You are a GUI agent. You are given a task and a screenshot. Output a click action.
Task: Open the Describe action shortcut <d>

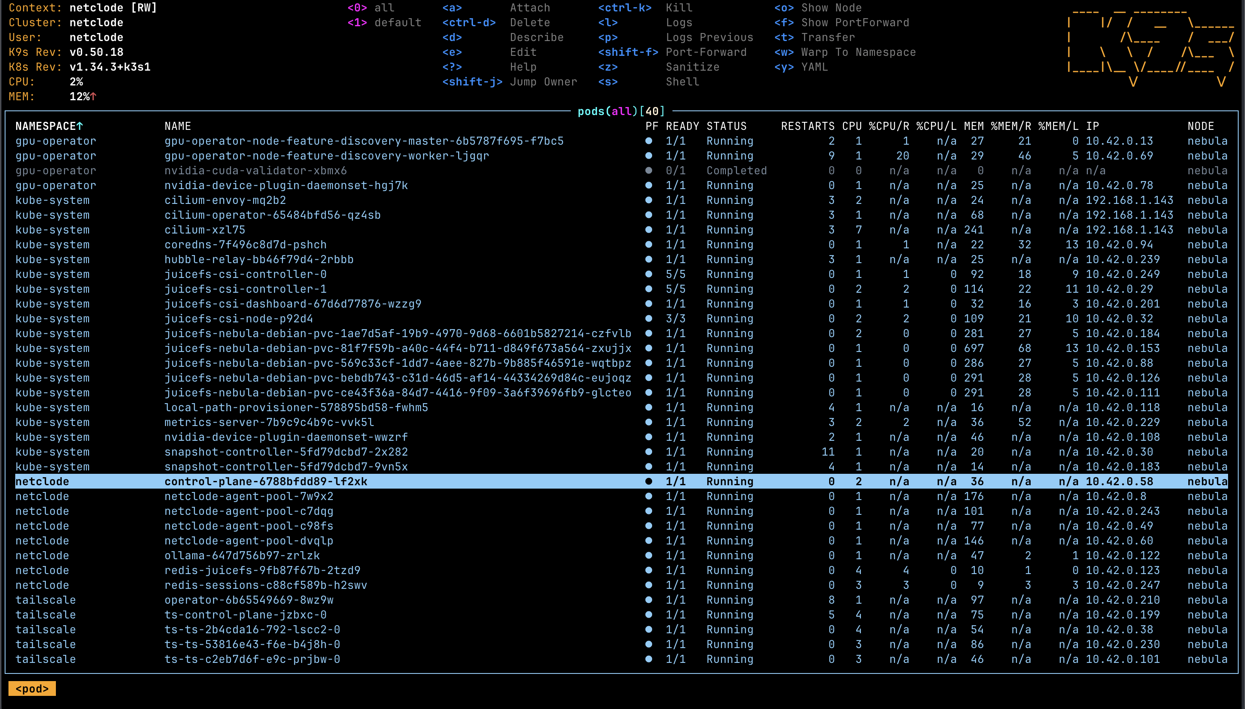coord(454,37)
